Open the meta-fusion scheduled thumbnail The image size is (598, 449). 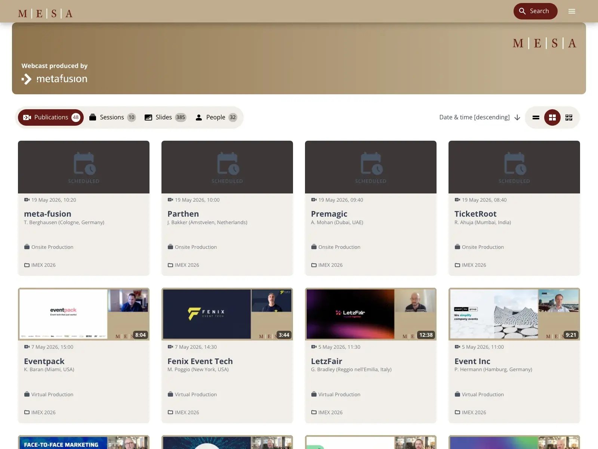point(84,167)
